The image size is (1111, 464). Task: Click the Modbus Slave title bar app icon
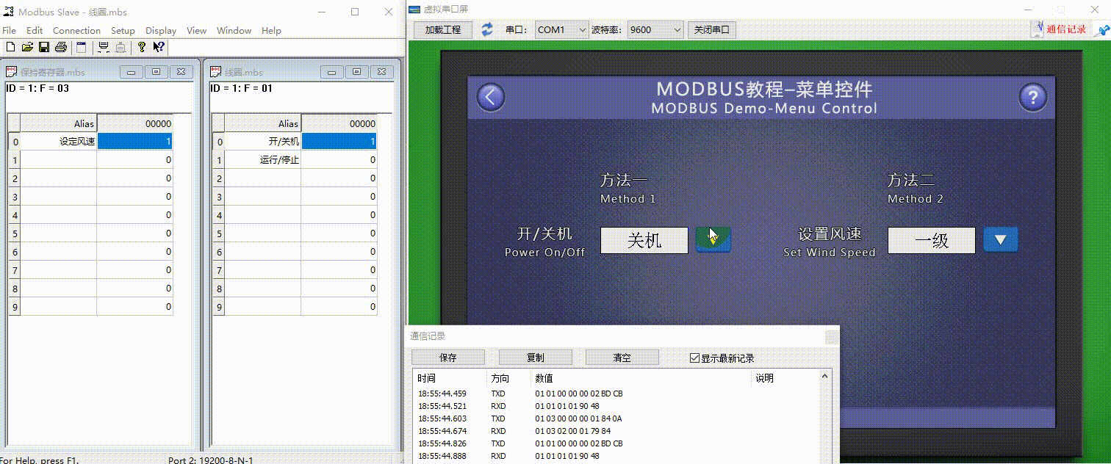click(x=9, y=12)
